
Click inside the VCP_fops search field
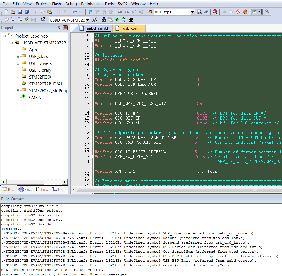pos(172,12)
